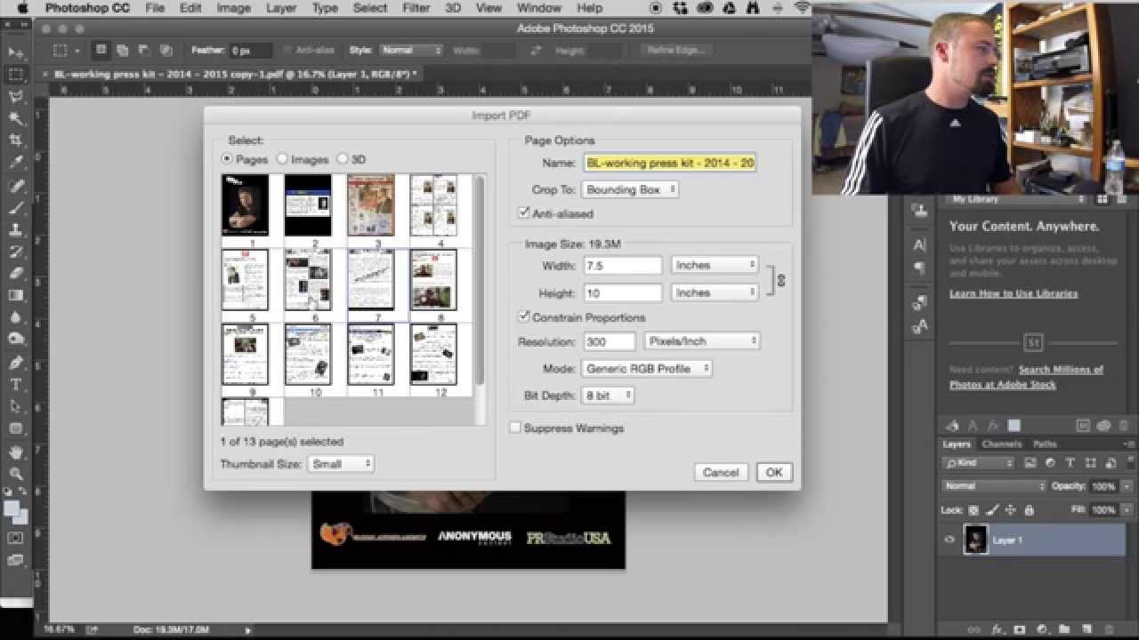
Task: Select the History Brush tool
Action: coord(16,252)
